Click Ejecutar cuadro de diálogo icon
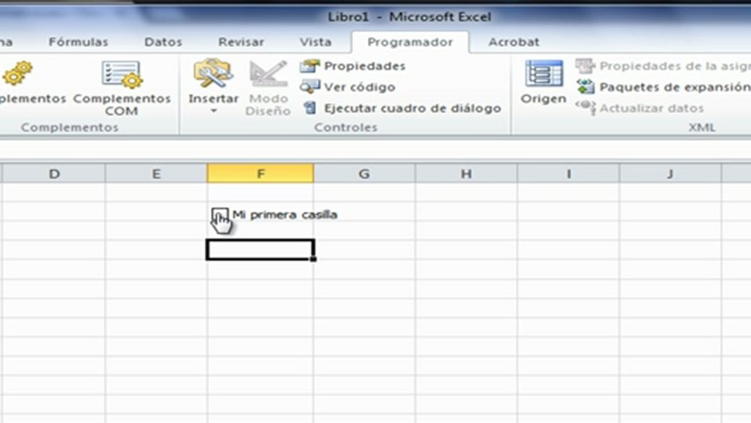Viewport: 751px width, 423px height. coord(309,108)
